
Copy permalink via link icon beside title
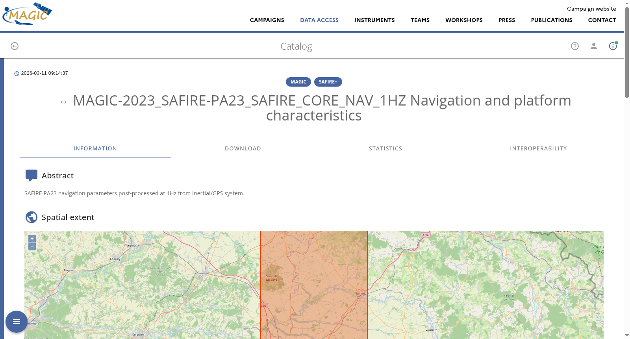[63, 102]
